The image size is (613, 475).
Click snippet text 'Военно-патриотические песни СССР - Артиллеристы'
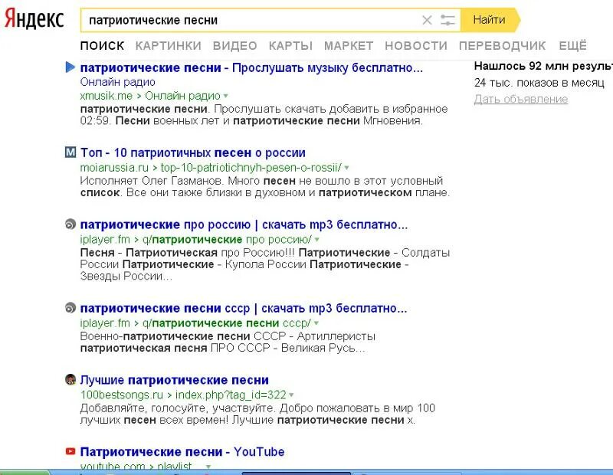tap(228, 336)
